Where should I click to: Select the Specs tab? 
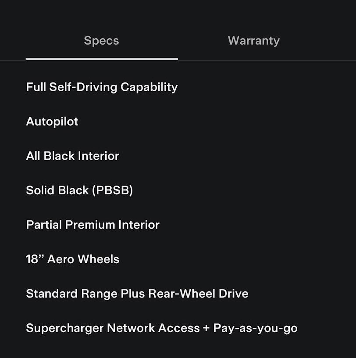[x=101, y=41]
